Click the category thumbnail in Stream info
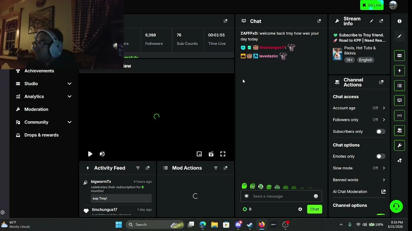 coord(337,54)
